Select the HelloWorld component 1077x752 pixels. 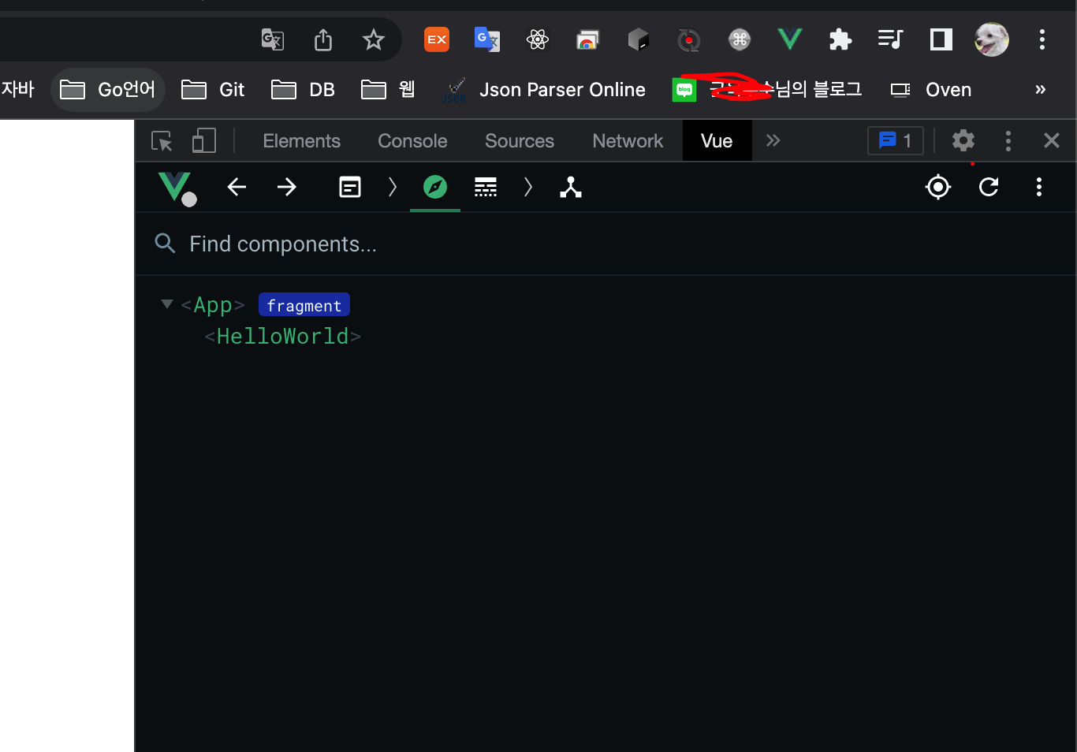coord(282,337)
